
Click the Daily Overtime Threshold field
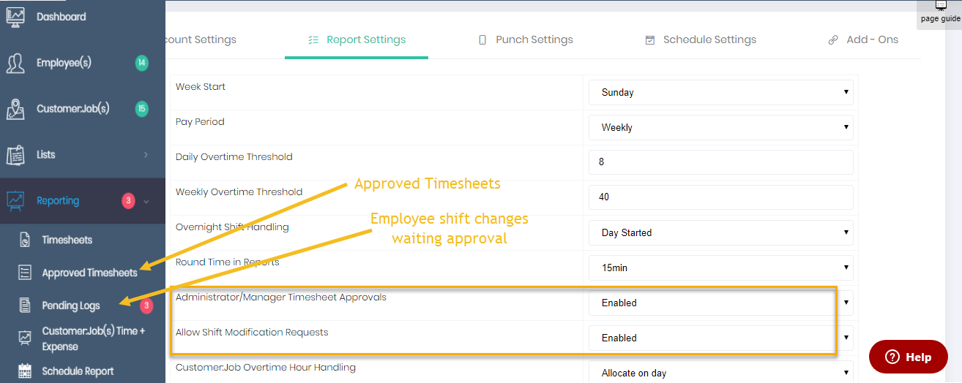(721, 162)
